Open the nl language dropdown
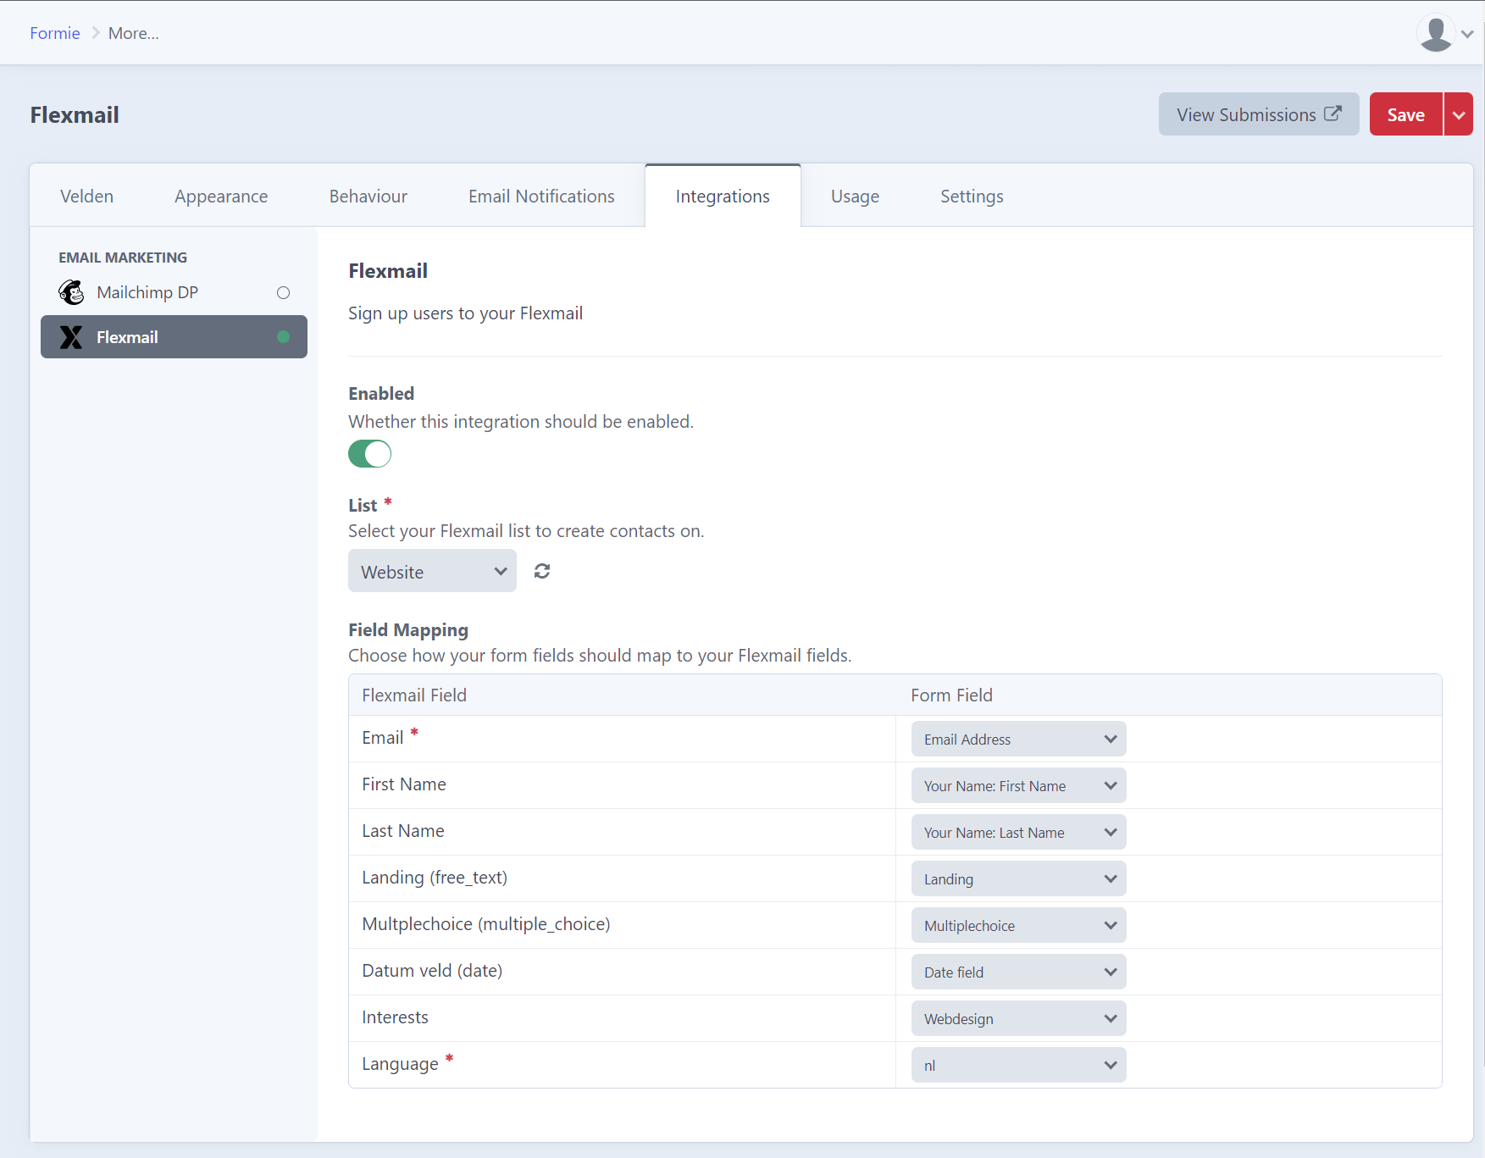 pos(1018,1065)
